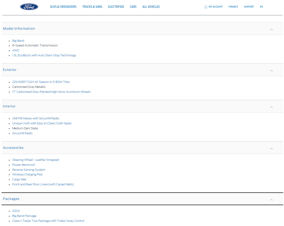Collapse the Exterior section chevron
Image resolution: width=284 pixels, height=226 pixels.
tap(271, 71)
